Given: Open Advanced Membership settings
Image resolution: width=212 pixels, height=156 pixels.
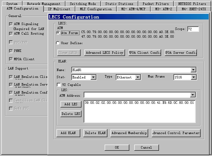Looking at the screenshot, I should (x=129, y=133).
